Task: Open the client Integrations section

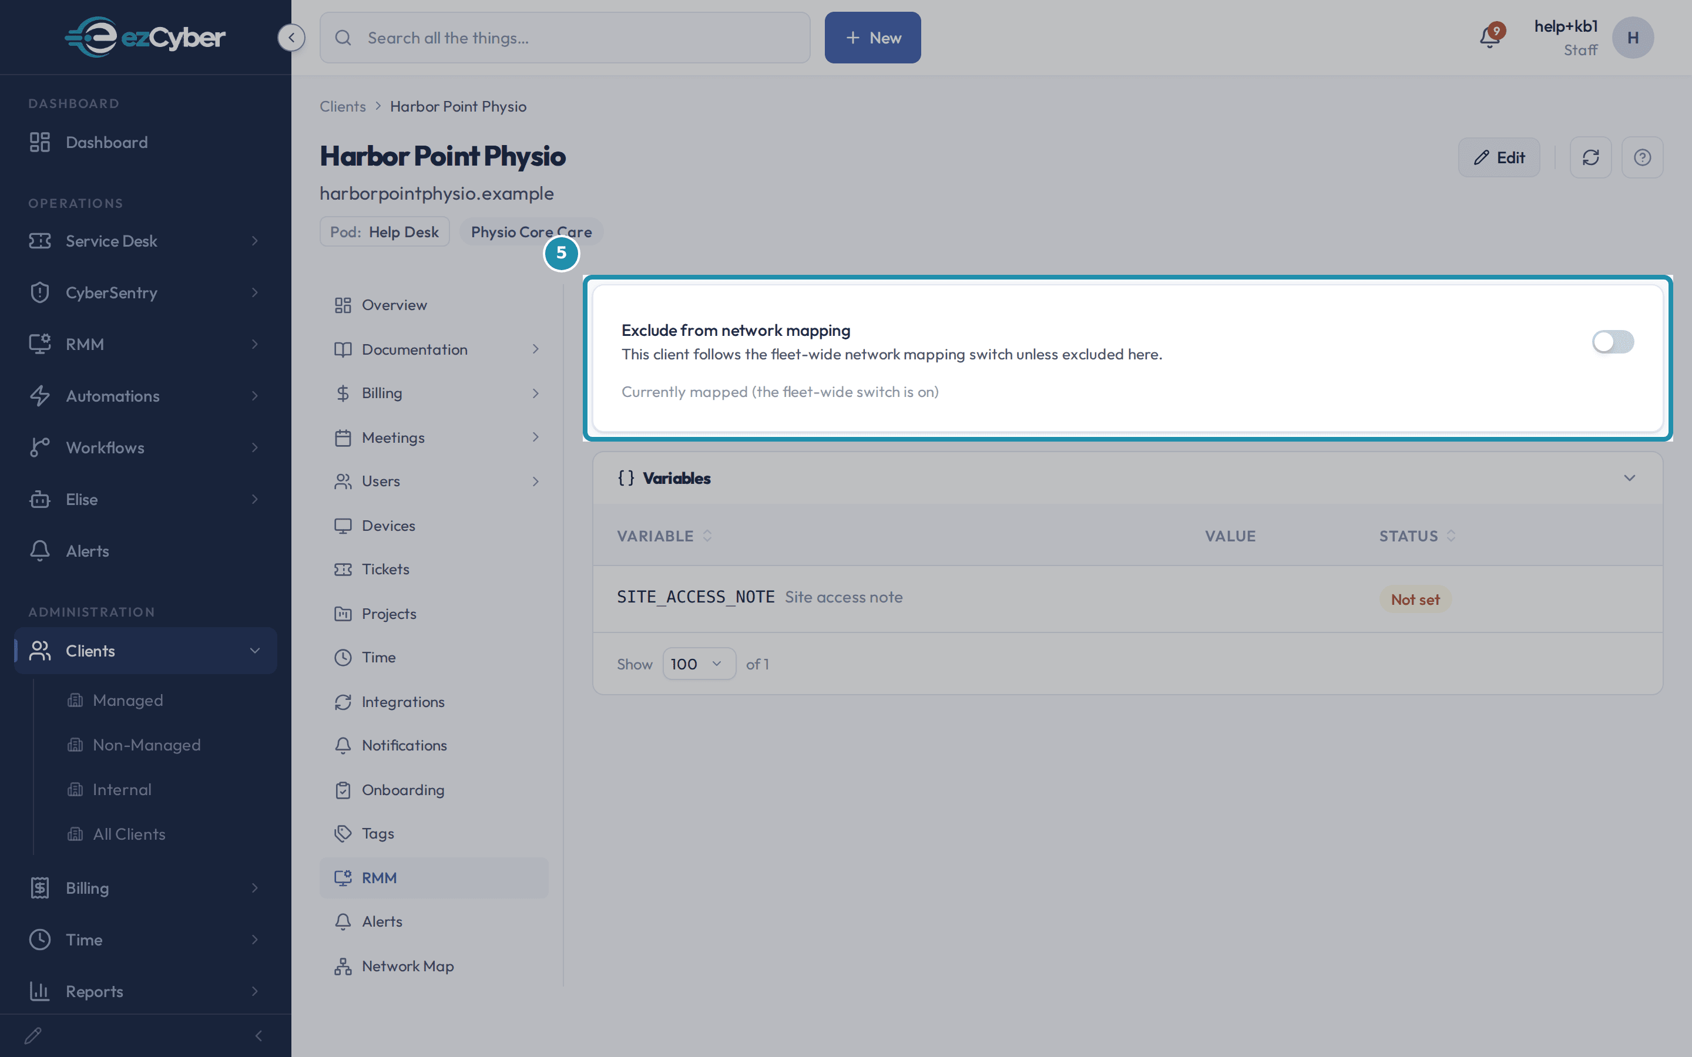Action: point(434,702)
